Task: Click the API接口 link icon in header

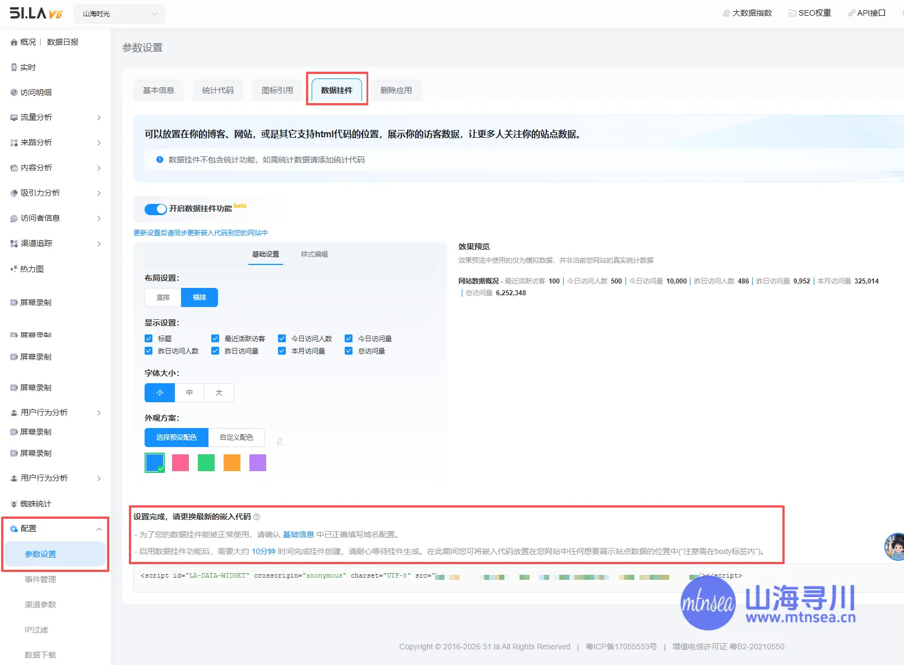Action: pos(852,13)
